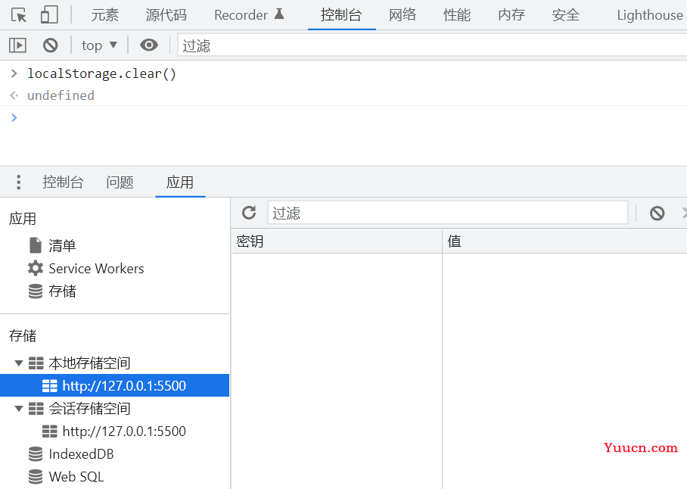Select the drawer 问题 tab
The height and width of the screenshot is (489, 687).
pos(120,182)
